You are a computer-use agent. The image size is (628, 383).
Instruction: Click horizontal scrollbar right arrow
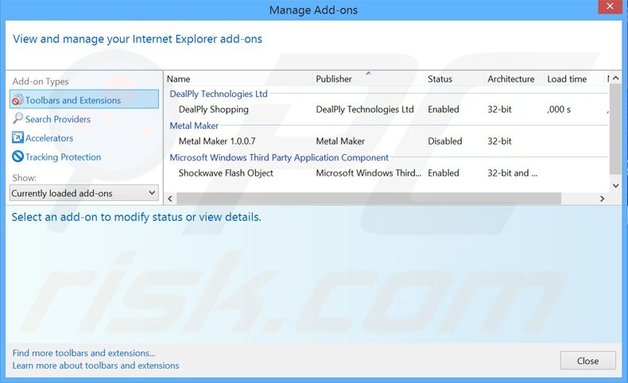602,199
